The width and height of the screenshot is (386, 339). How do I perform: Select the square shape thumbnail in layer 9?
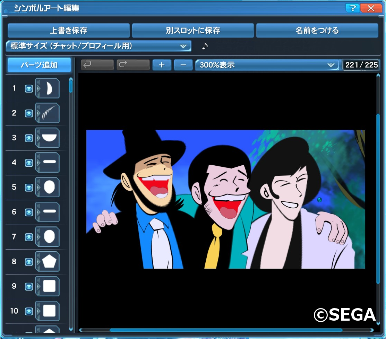50,286
